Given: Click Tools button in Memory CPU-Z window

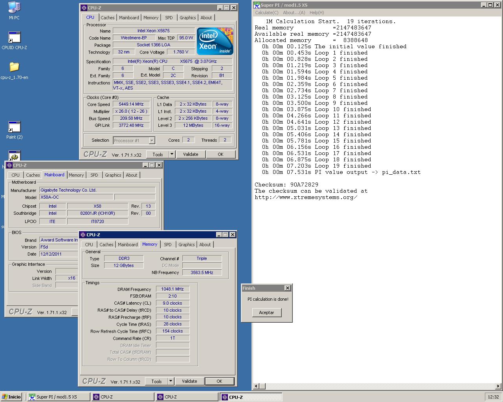Looking at the screenshot, I should pyautogui.click(x=157, y=381).
